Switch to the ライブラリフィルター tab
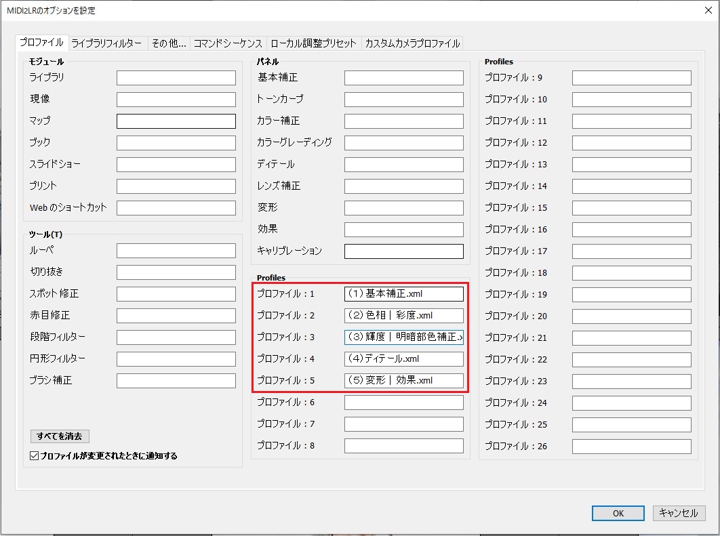720x536 pixels. 108,43
